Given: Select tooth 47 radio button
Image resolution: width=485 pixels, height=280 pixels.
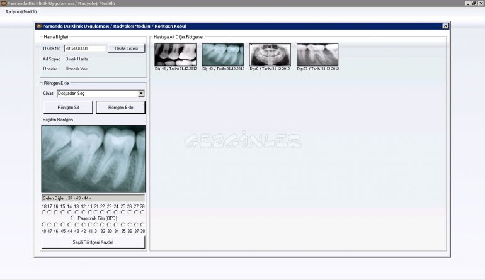Looking at the screenshot, I should (50, 225).
